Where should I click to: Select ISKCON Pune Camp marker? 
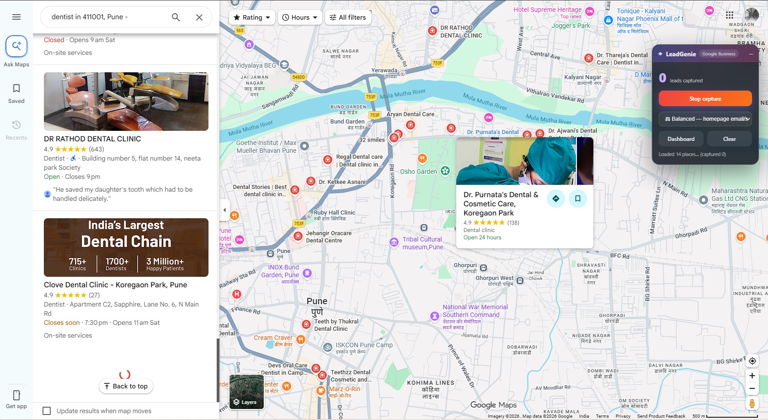pyautogui.click(x=327, y=348)
